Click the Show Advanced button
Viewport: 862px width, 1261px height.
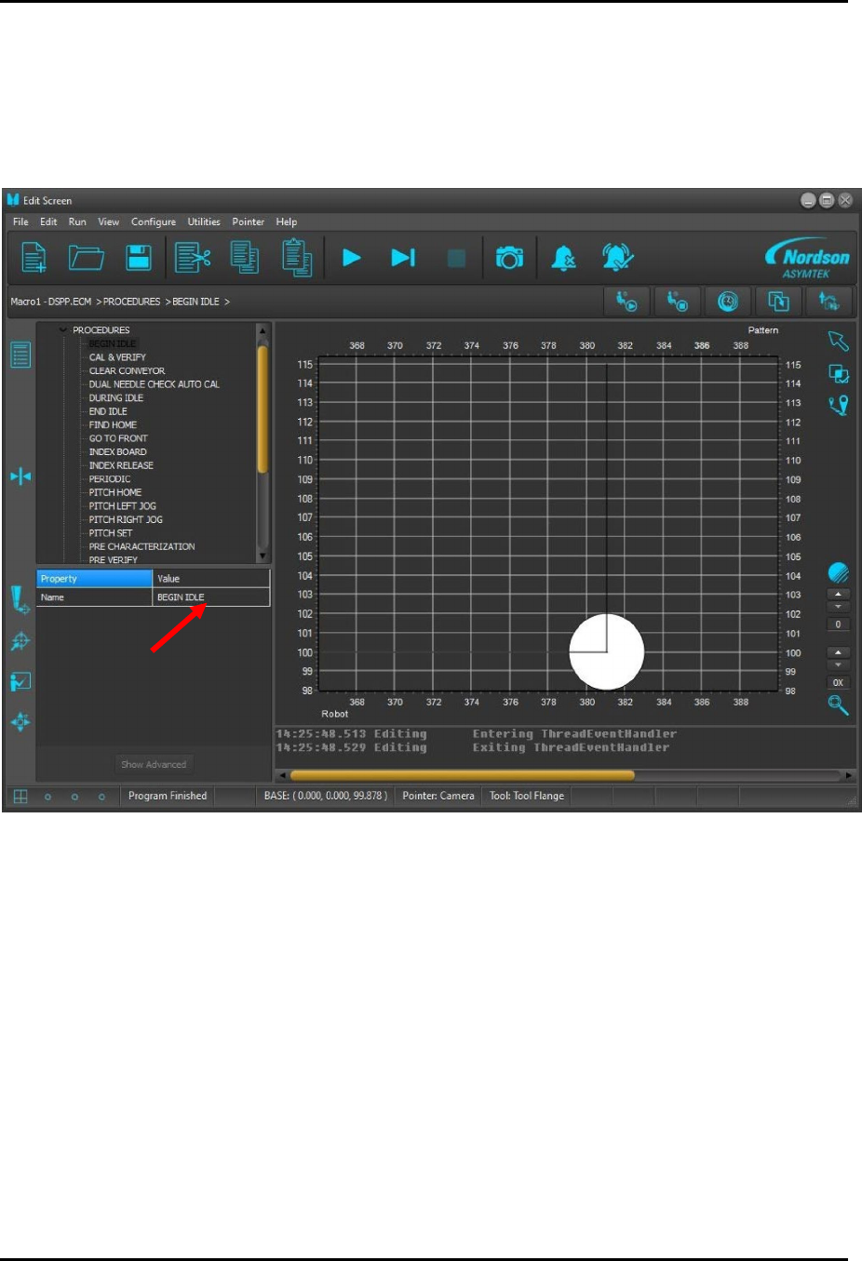(154, 764)
